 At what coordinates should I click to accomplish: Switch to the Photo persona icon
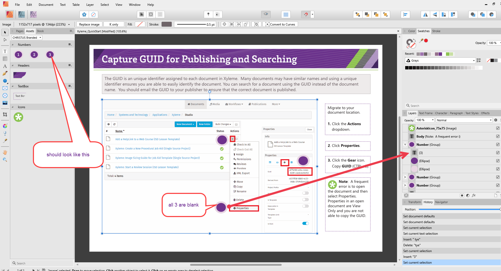[x=33, y=14]
